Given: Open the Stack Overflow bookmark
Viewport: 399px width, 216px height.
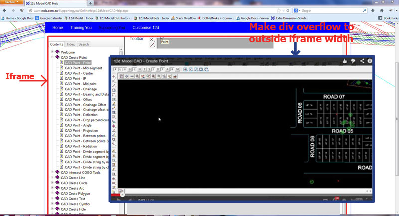Looking at the screenshot, I should [x=183, y=18].
